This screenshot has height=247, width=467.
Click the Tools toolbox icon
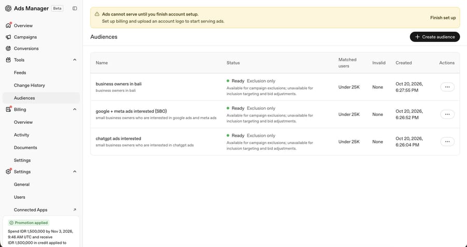(8, 60)
